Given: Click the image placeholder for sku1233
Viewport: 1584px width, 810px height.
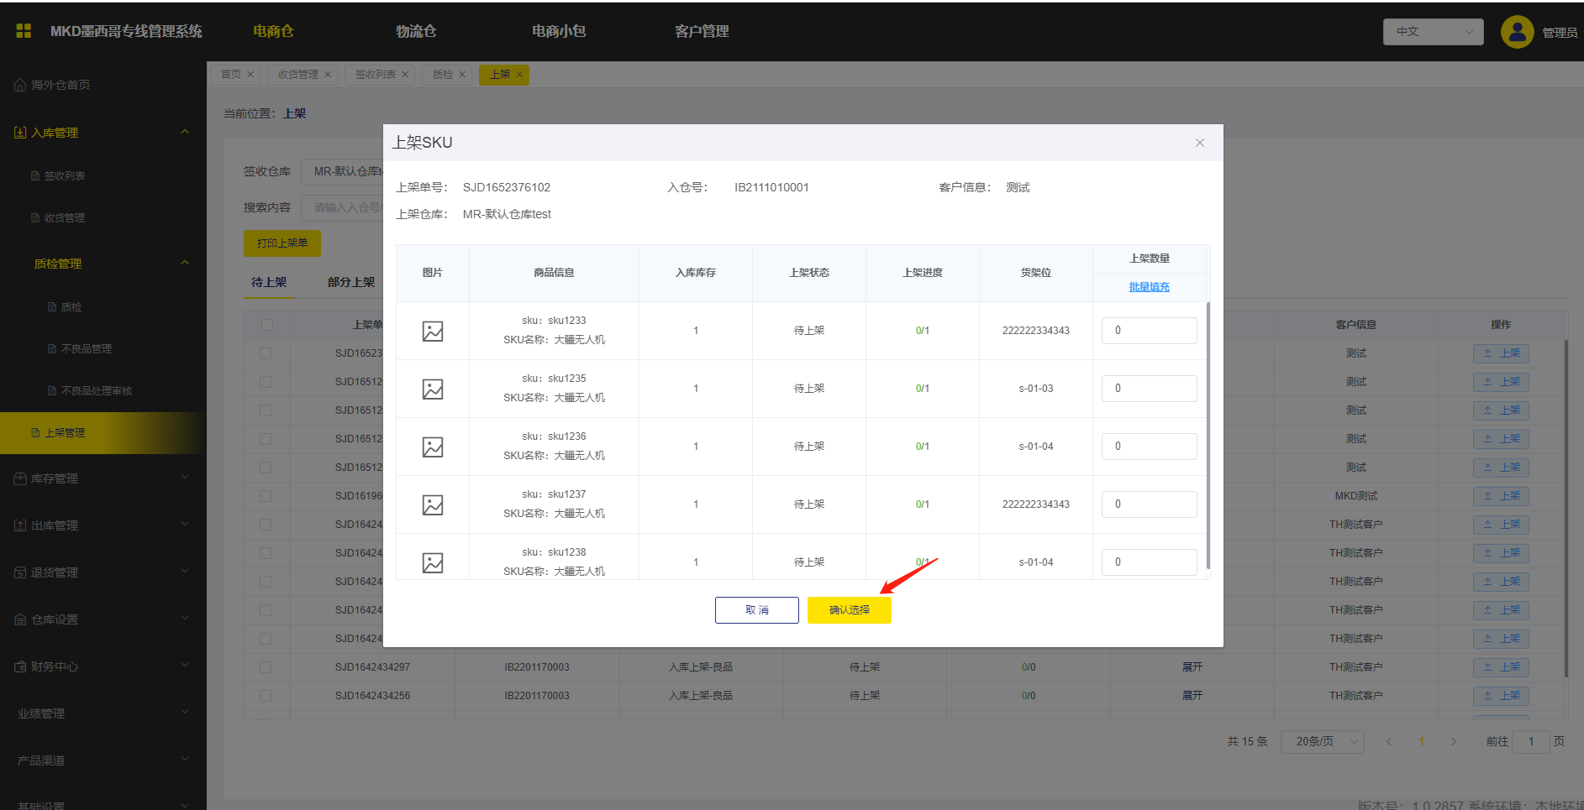Looking at the screenshot, I should 433,332.
